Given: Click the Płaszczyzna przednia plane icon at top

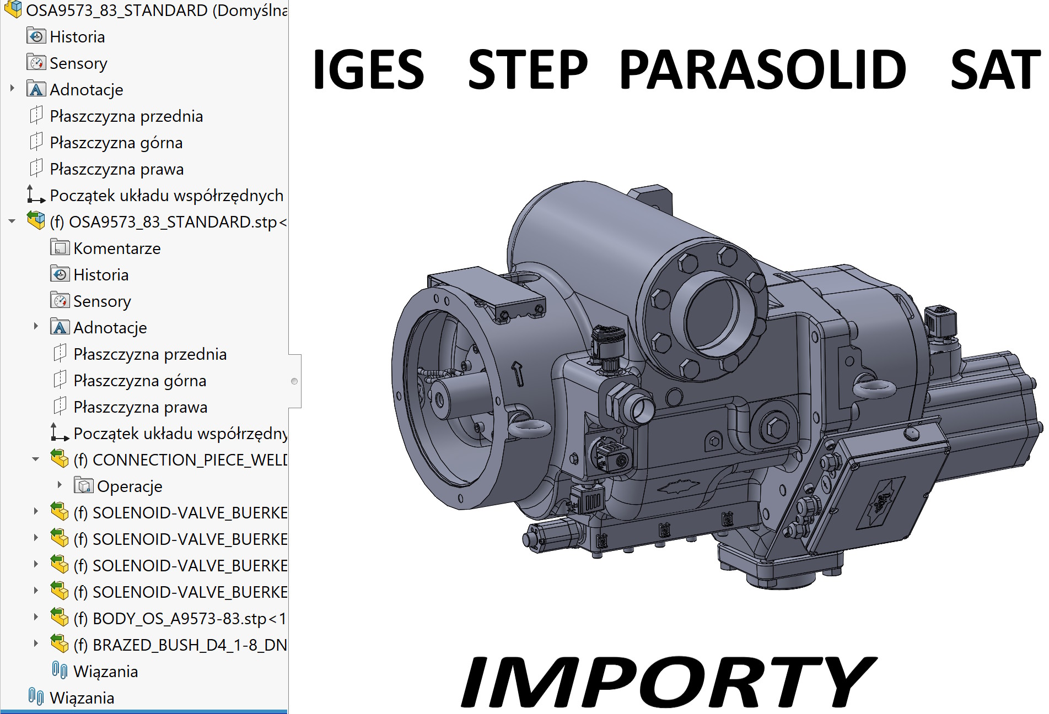Looking at the screenshot, I should pyautogui.click(x=36, y=116).
